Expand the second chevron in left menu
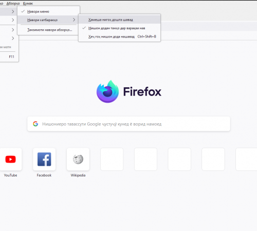 click(x=13, y=20)
